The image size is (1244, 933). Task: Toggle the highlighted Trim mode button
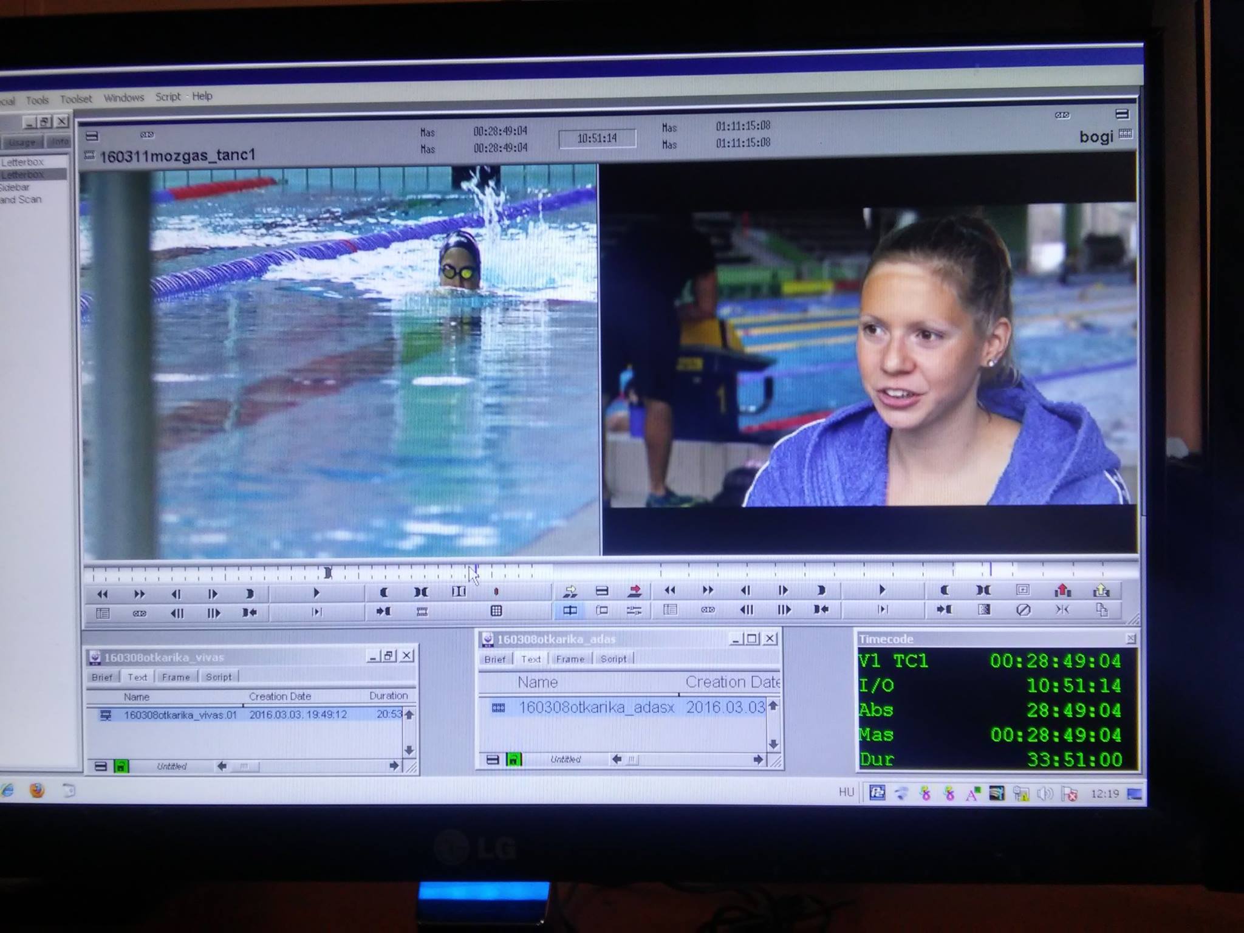click(570, 610)
